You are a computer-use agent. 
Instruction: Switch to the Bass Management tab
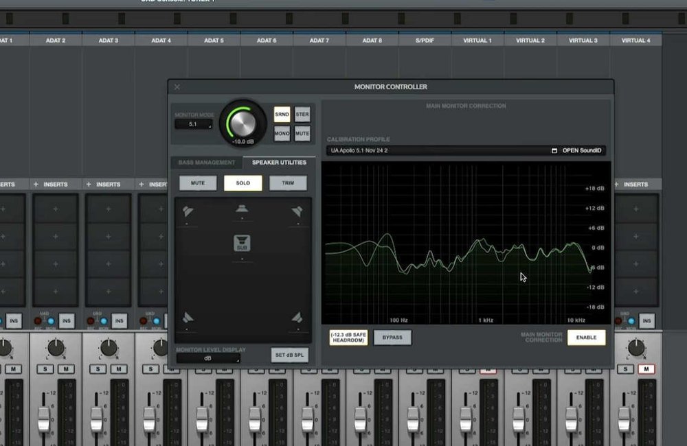click(207, 163)
